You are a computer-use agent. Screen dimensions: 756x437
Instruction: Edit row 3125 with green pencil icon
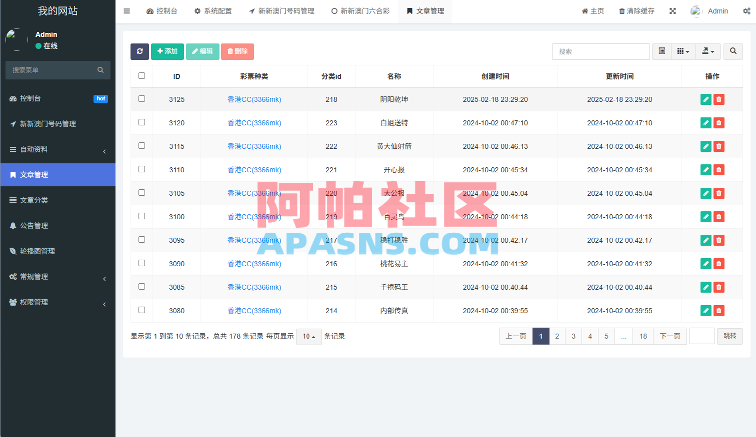tap(706, 99)
